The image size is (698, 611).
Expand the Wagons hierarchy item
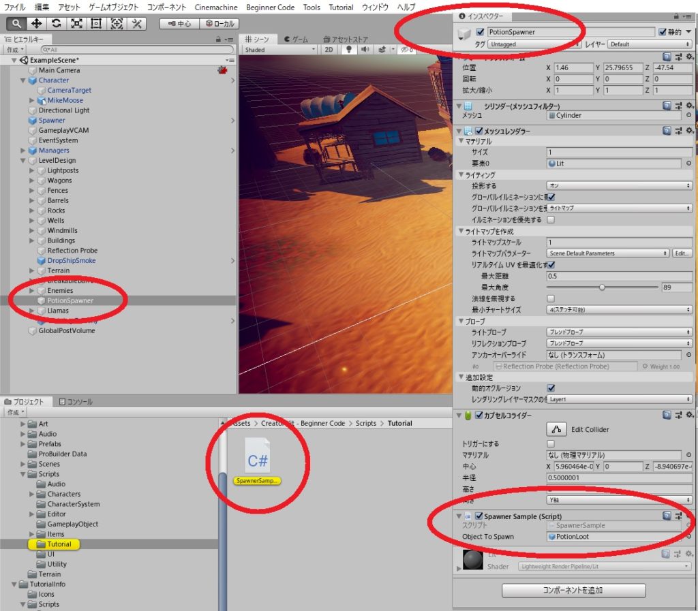point(31,181)
